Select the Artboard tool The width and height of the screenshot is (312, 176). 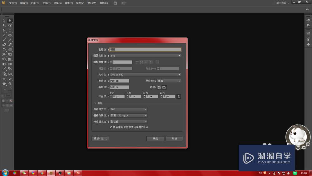point(4,79)
